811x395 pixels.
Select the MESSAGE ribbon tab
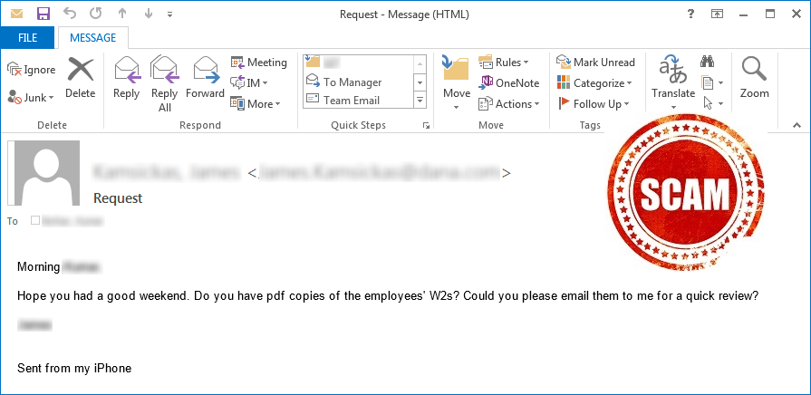click(93, 38)
